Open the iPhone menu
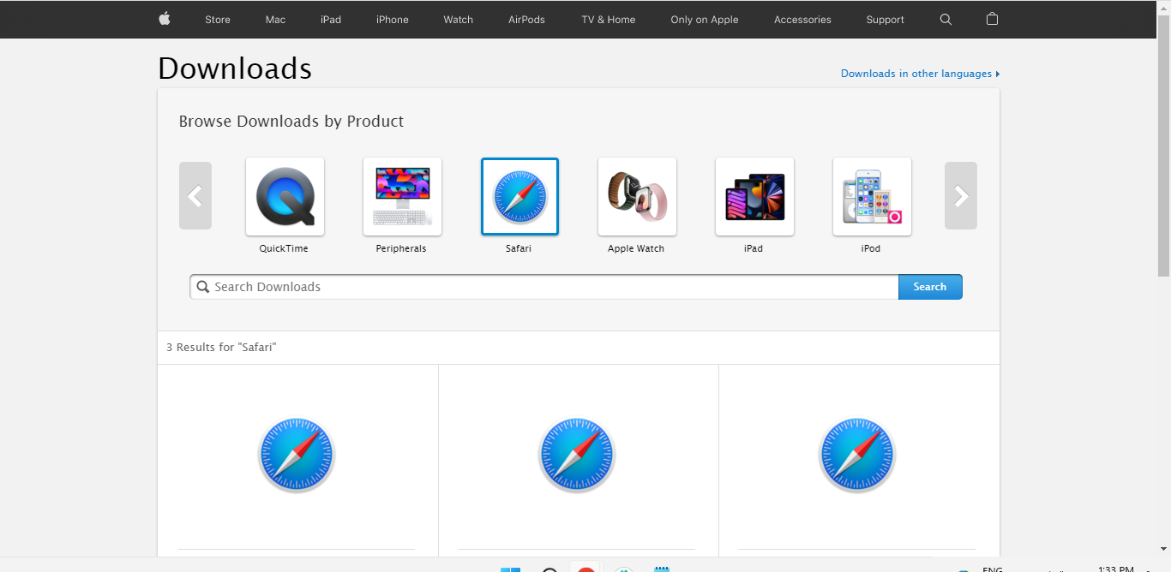This screenshot has height=572, width=1171. coord(393,20)
